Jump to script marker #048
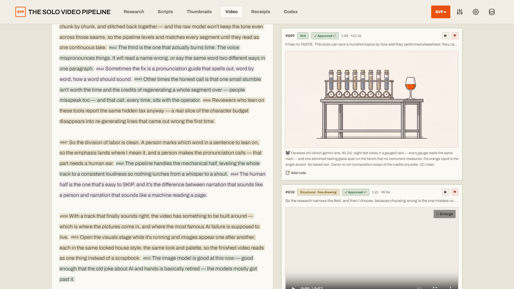514x289 pixels. [x=120, y=163]
